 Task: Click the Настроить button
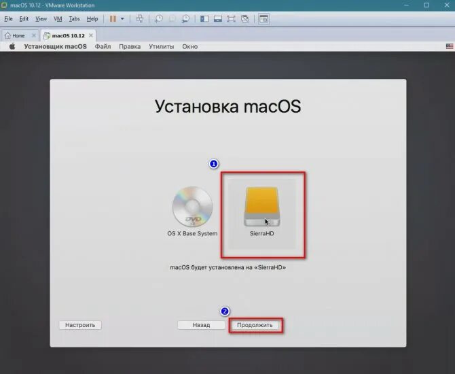click(x=80, y=325)
